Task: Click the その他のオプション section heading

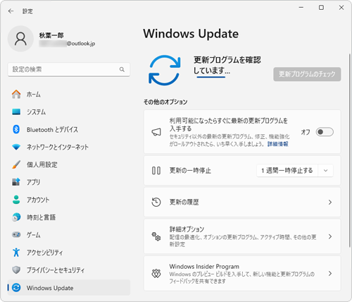Action: click(165, 102)
